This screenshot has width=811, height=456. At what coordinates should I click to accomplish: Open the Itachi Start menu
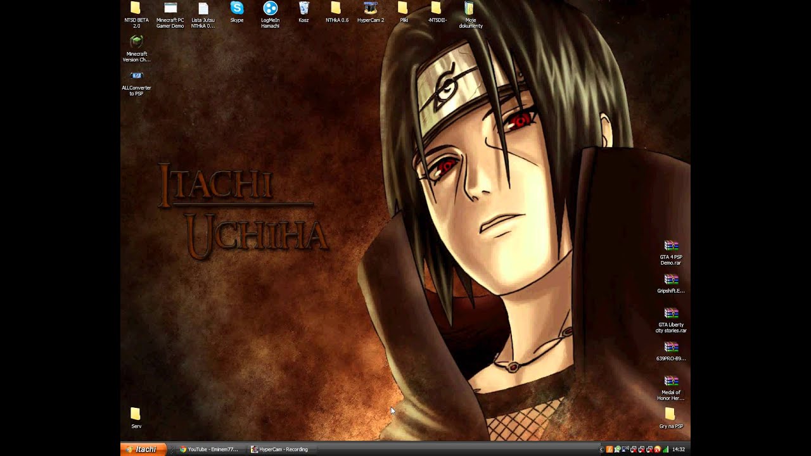(x=144, y=449)
